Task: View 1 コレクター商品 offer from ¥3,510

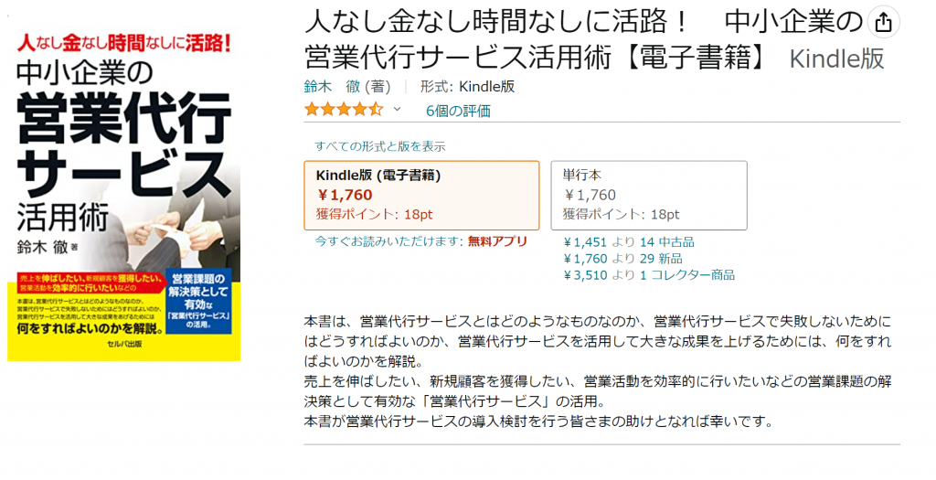Action: (649, 275)
